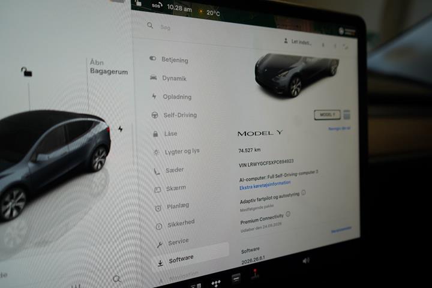This screenshot has width=432, height=288.
Task: Tap the sun weather icon next to 20°C
Action: (201, 11)
